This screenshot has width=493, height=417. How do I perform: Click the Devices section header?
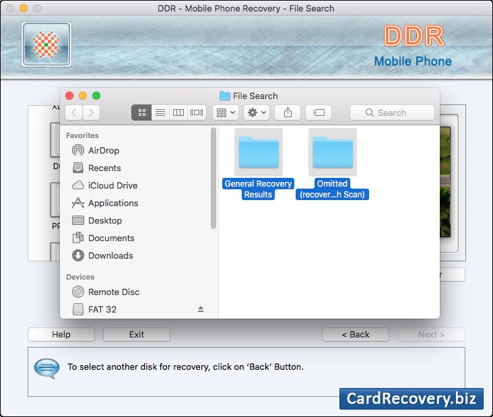pyautogui.click(x=80, y=277)
